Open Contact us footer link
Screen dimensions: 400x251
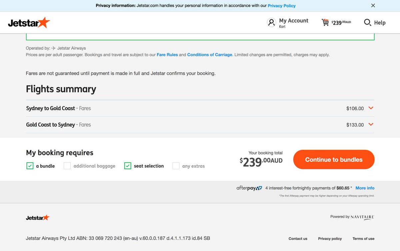click(x=298, y=239)
